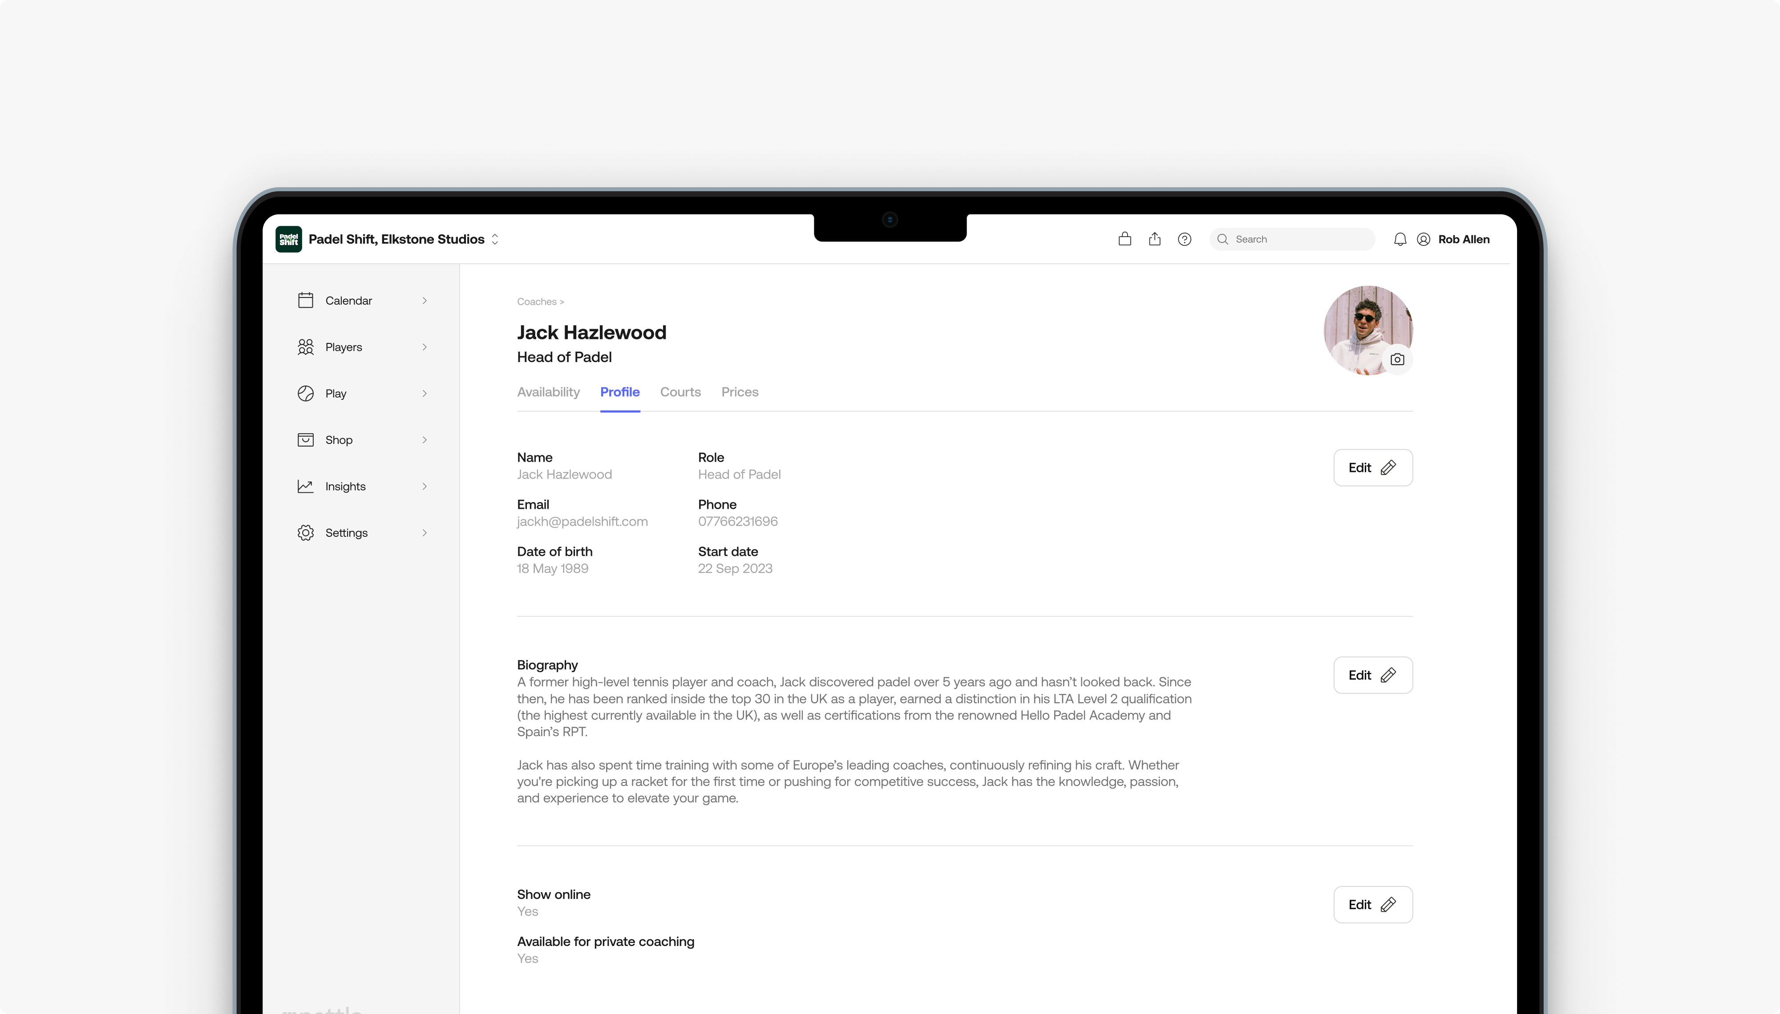The height and width of the screenshot is (1014, 1780).
Task: Edit the Show online settings
Action: [x=1372, y=904]
